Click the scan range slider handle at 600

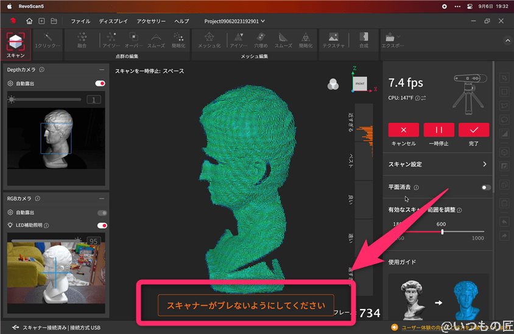click(x=442, y=232)
